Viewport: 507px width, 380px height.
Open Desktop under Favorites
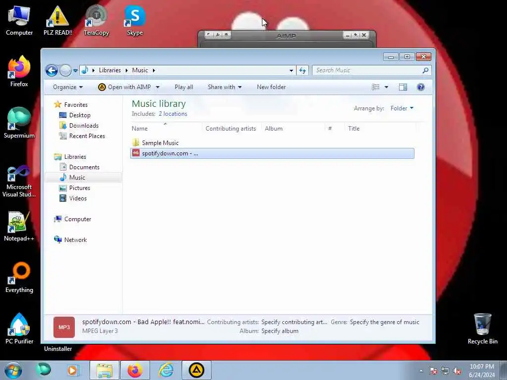pyautogui.click(x=80, y=115)
